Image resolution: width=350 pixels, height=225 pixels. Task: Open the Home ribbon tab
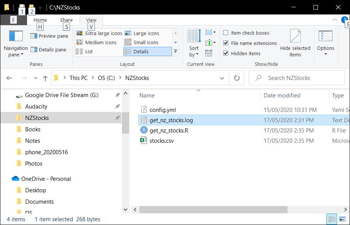coord(40,20)
